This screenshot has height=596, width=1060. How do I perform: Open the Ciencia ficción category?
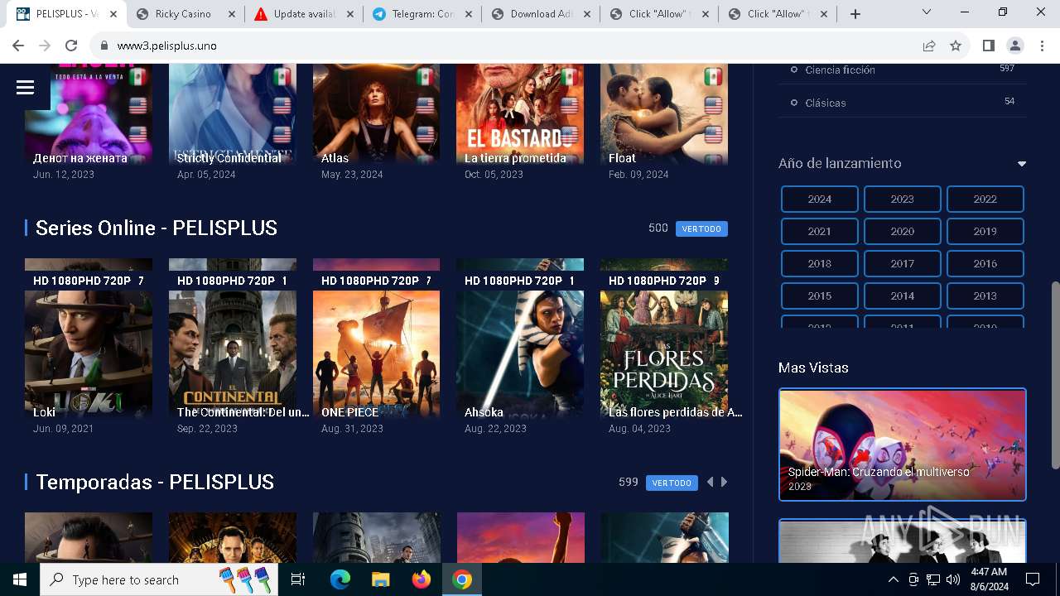pyautogui.click(x=840, y=70)
